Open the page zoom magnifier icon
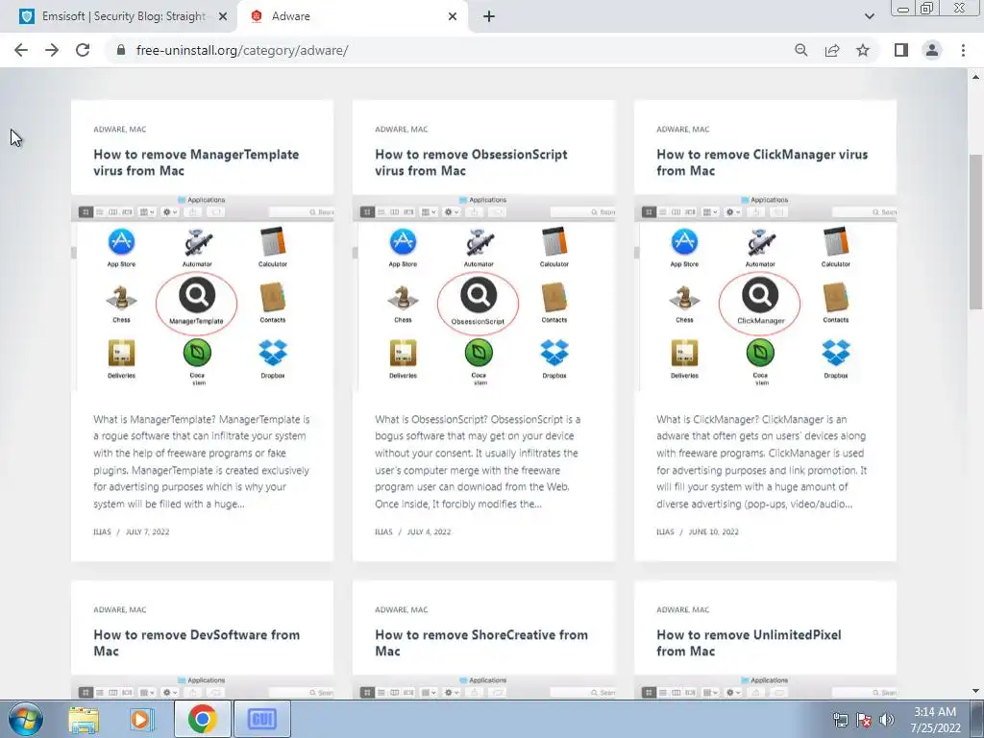Screen dimensions: 984x738 (x=800, y=50)
